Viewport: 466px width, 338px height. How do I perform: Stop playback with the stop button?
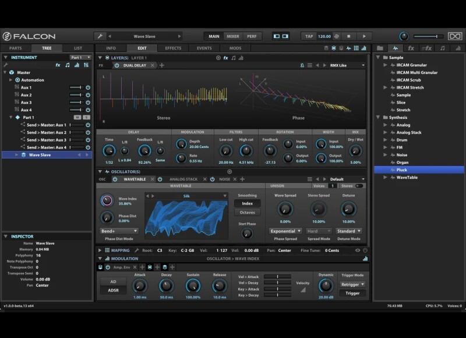[348, 36]
